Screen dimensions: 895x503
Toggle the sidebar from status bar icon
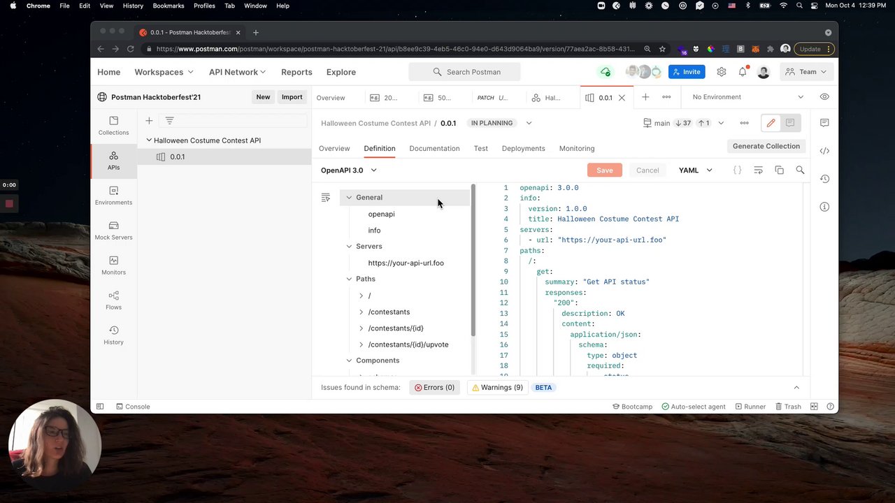tap(100, 407)
